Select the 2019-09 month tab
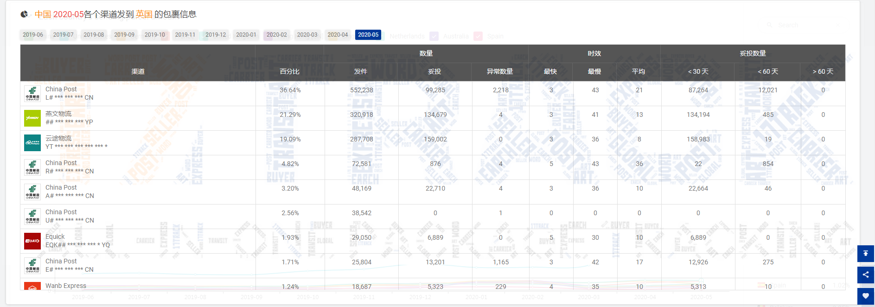The image size is (875, 307). [x=124, y=35]
